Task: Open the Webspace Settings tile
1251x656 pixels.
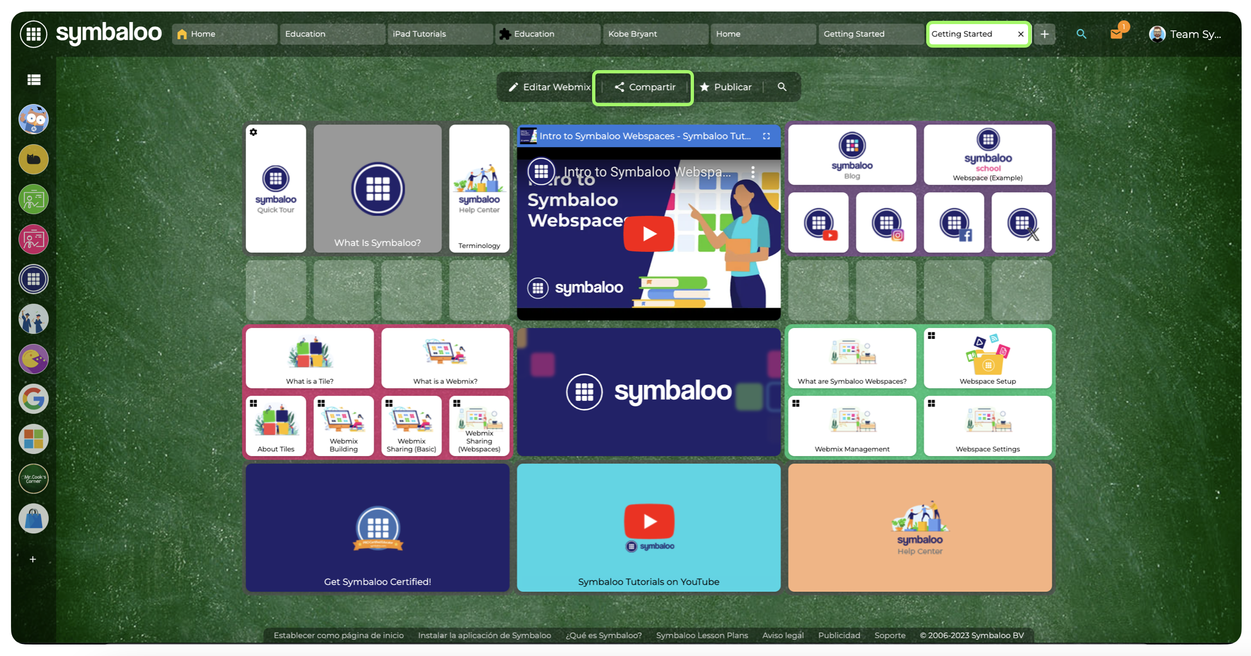Action: click(988, 426)
